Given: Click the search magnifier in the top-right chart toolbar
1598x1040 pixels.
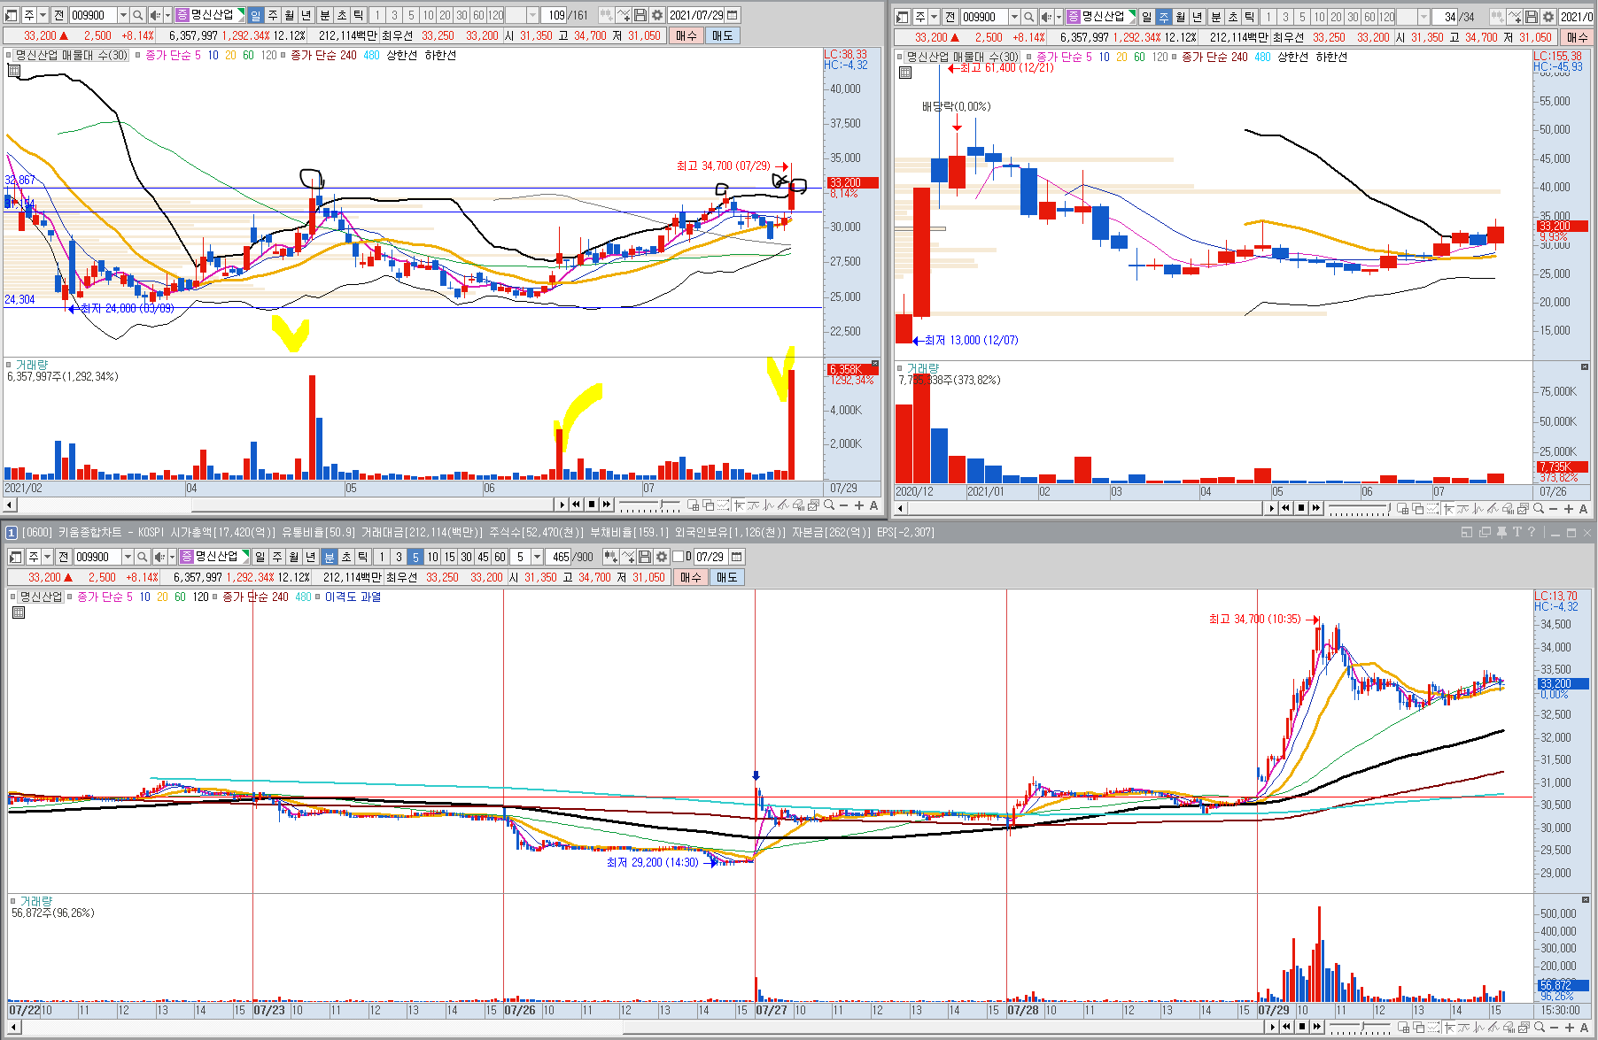Looking at the screenshot, I should click(x=1028, y=17).
